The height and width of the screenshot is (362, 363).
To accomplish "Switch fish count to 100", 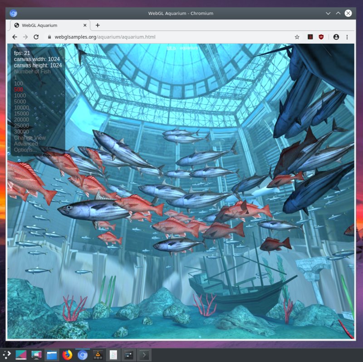I will pyautogui.click(x=18, y=83).
